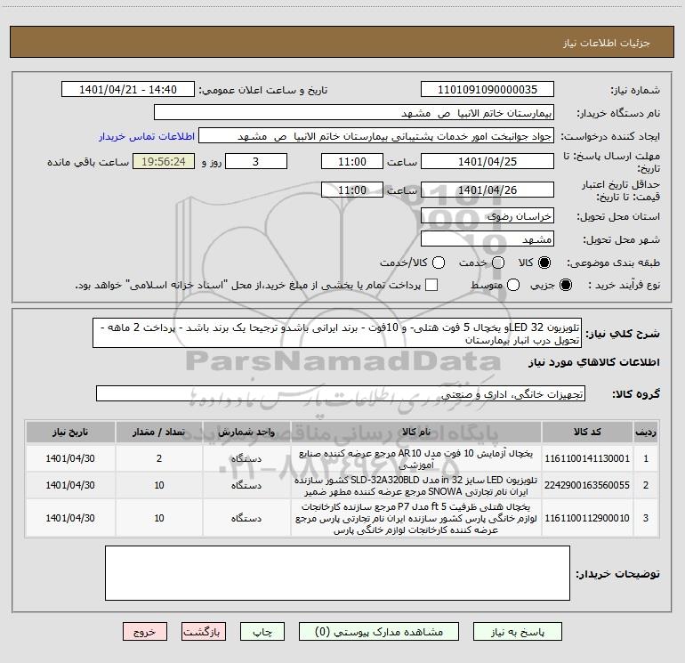Click the تلویزیون LED SNOWA item name
Viewport: 685px width, 663px height.
tap(416, 486)
